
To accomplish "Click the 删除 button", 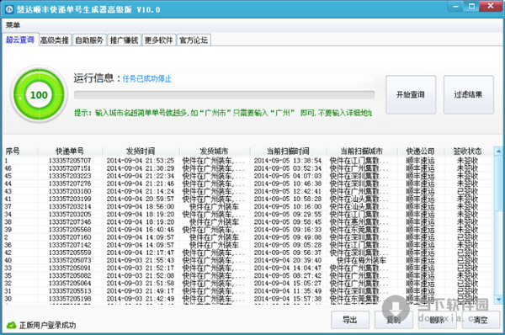I will click(x=437, y=320).
